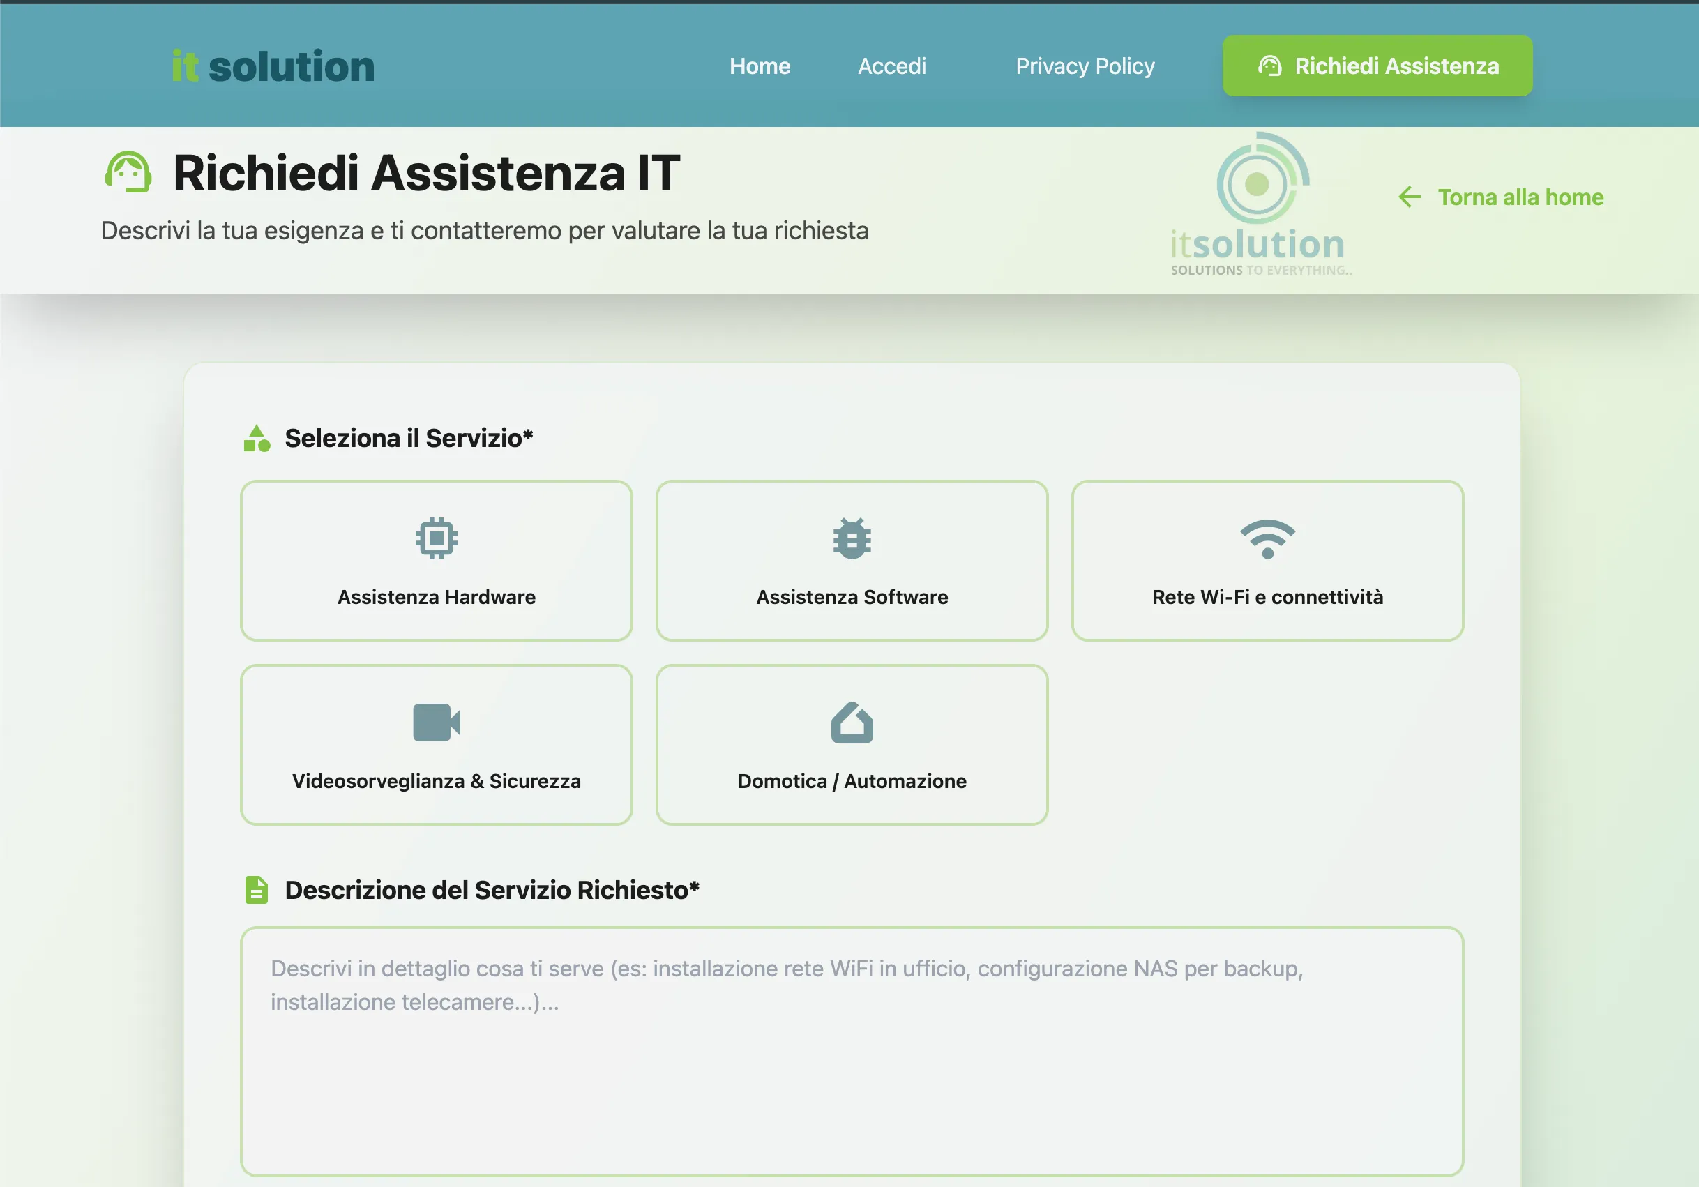Click the video camera surveillance icon

436,723
